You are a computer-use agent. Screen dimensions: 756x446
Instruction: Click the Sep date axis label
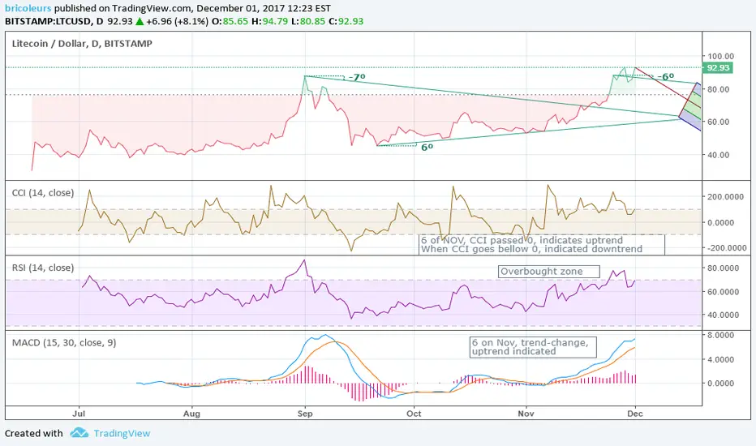tap(305, 414)
